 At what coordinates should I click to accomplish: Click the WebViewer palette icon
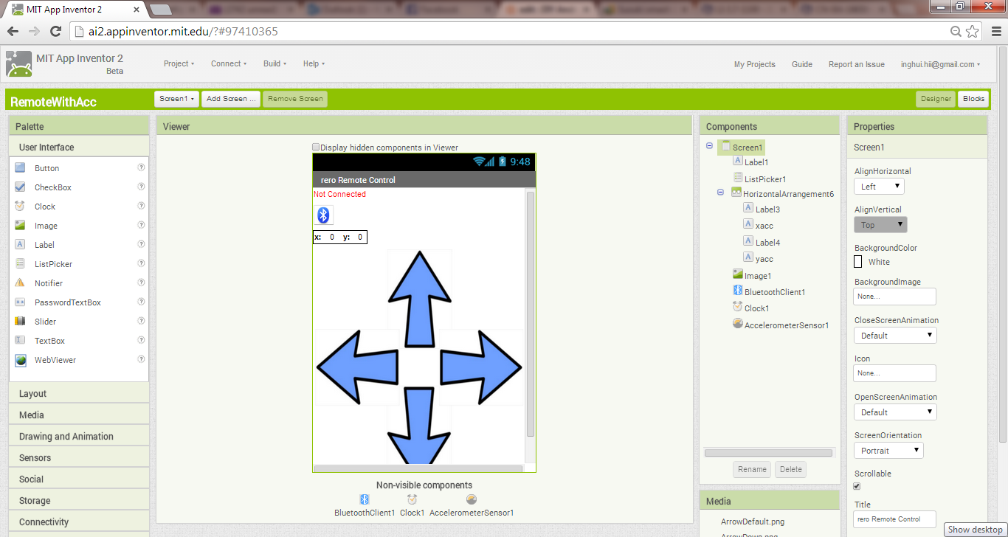[x=20, y=360]
